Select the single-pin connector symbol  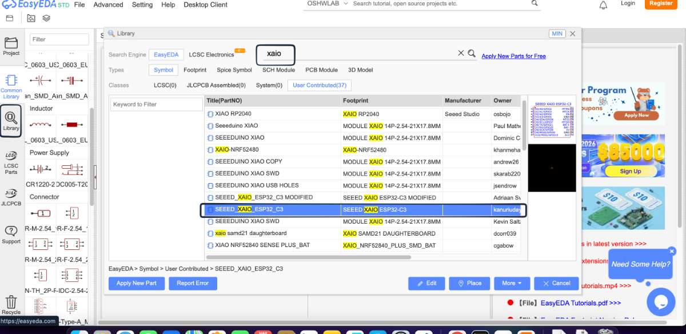pyautogui.click(x=41, y=213)
